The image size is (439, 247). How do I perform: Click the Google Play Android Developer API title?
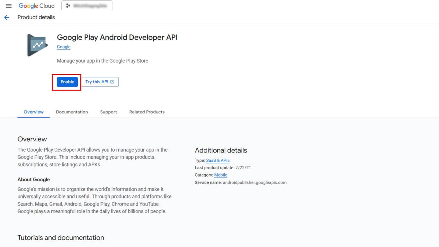pyautogui.click(x=117, y=38)
